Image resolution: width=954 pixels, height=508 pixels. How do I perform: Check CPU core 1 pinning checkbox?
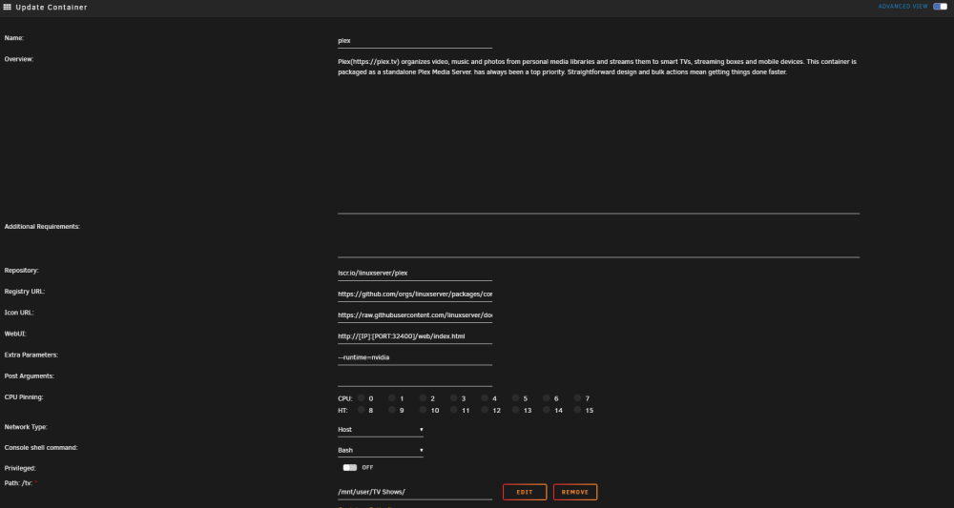[x=392, y=398]
